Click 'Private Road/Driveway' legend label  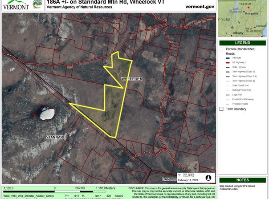243,99
